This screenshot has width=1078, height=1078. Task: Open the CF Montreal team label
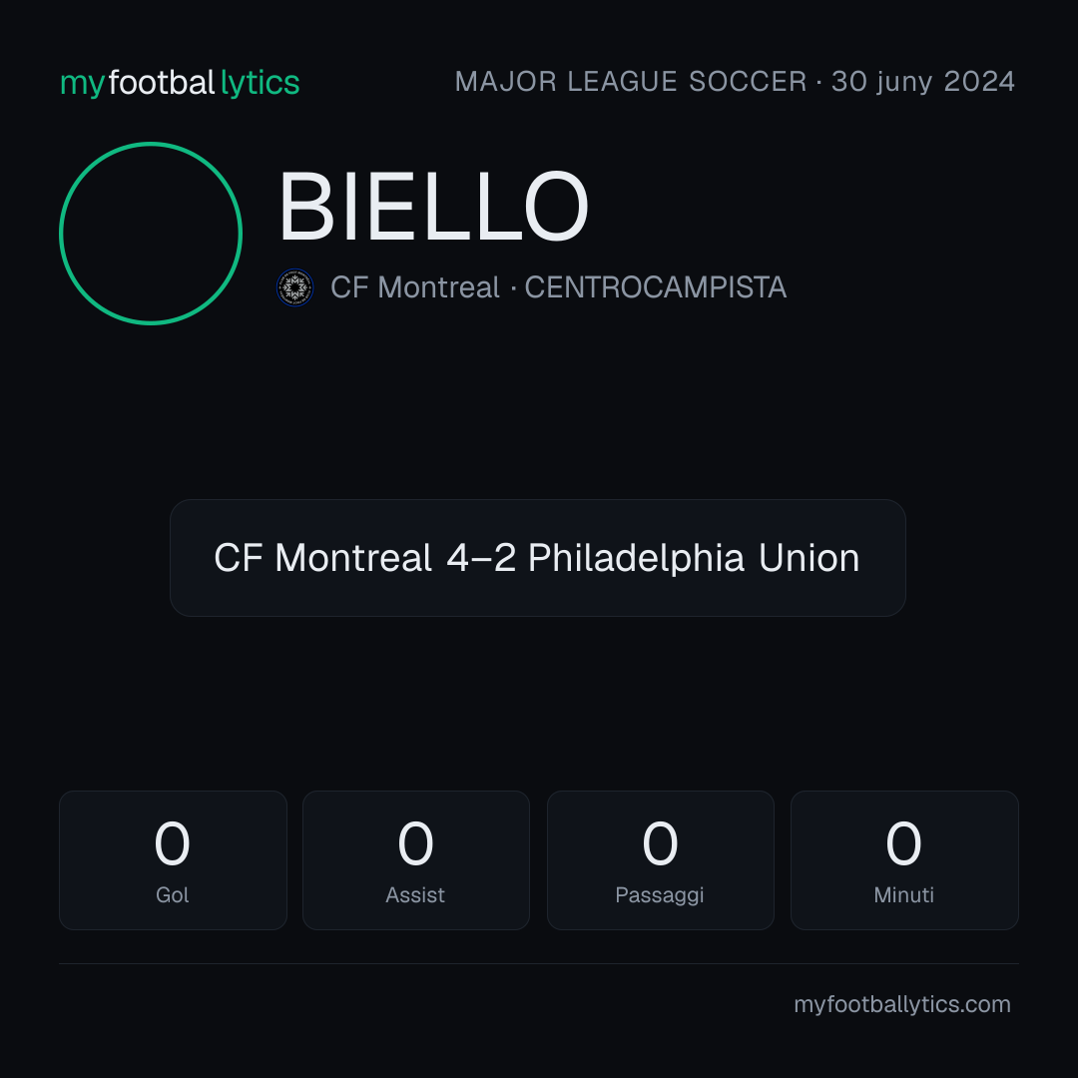pos(414,287)
